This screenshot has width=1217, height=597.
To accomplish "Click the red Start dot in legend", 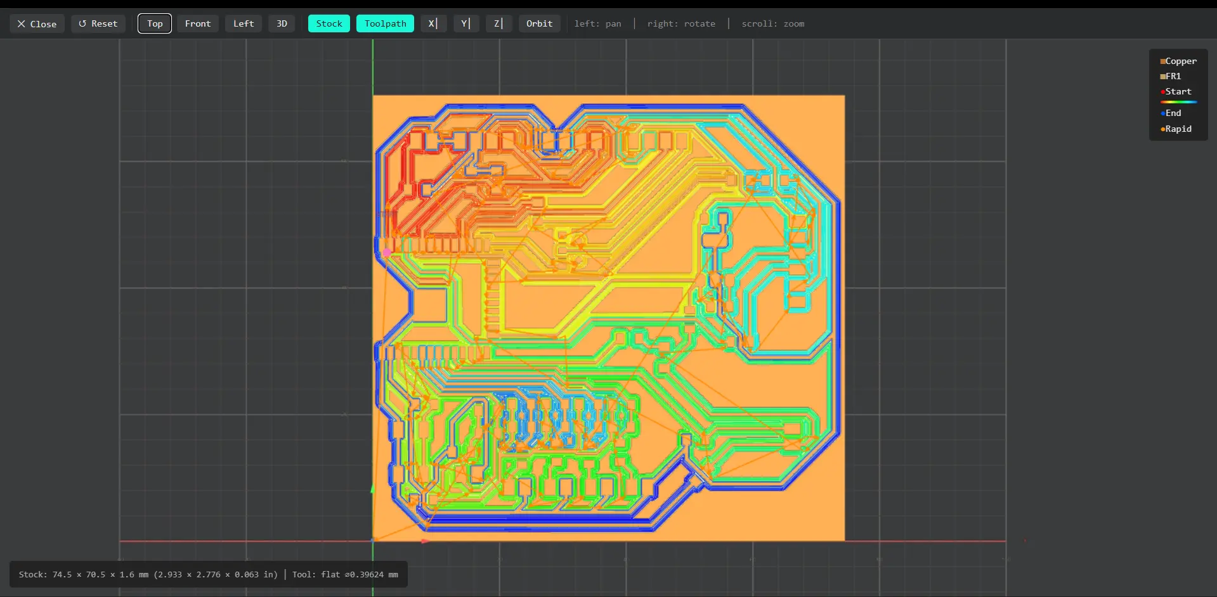I will (1162, 92).
